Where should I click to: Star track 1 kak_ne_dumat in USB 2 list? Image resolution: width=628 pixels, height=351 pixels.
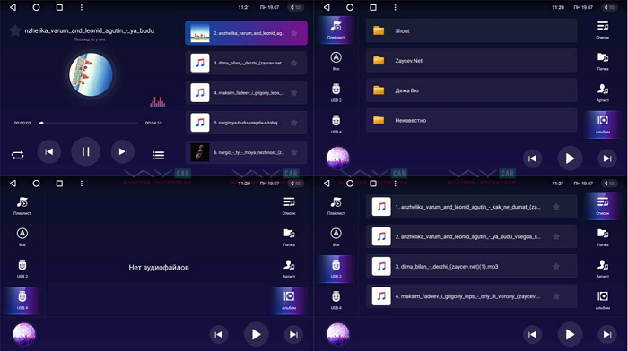[556, 207]
